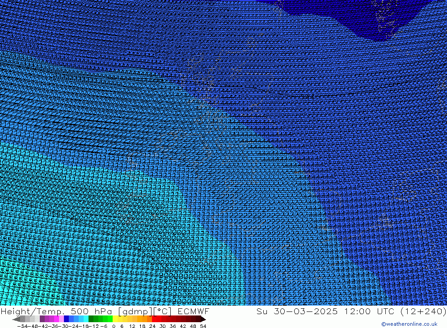Click the '54' legend scale value
Viewport: 447px width, 328px height.
(203, 326)
